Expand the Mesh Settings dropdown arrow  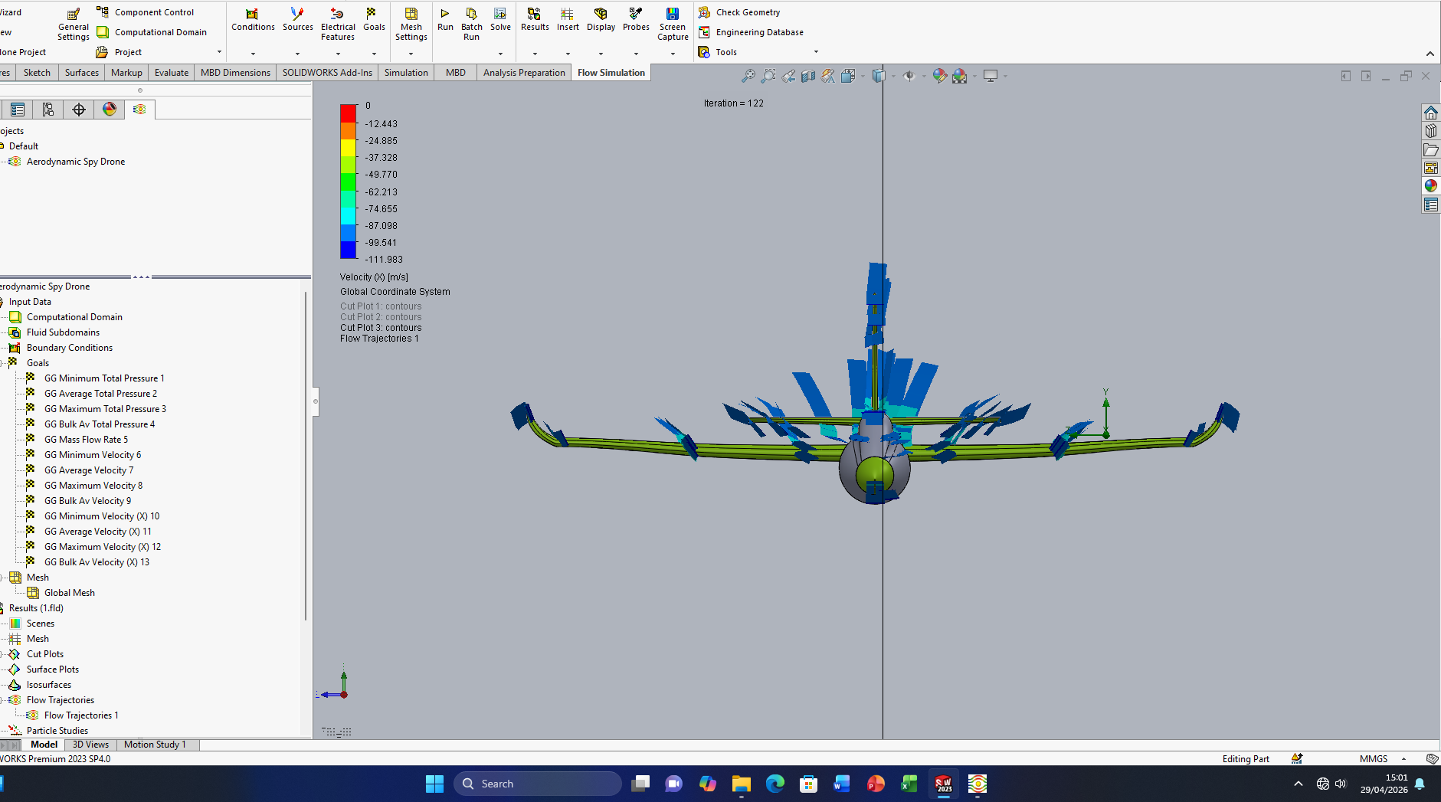(x=411, y=54)
